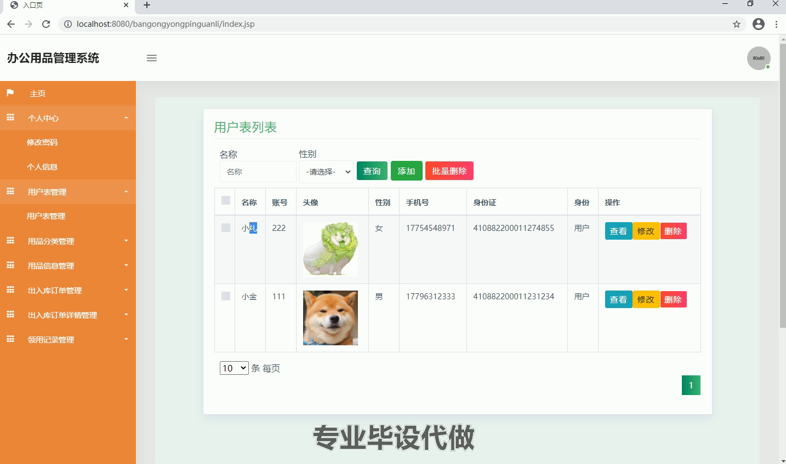Click 删除 for 小金 row
Viewport: 786px width, 464px height.
pos(673,299)
